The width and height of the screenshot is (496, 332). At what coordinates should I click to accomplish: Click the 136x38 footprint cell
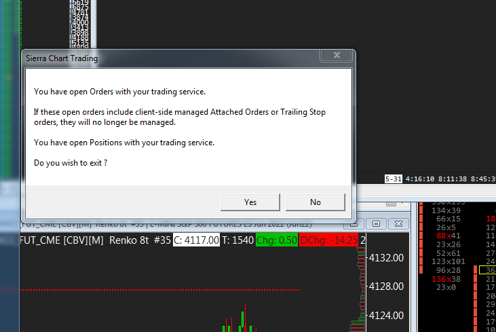pyautogui.click(x=446, y=279)
